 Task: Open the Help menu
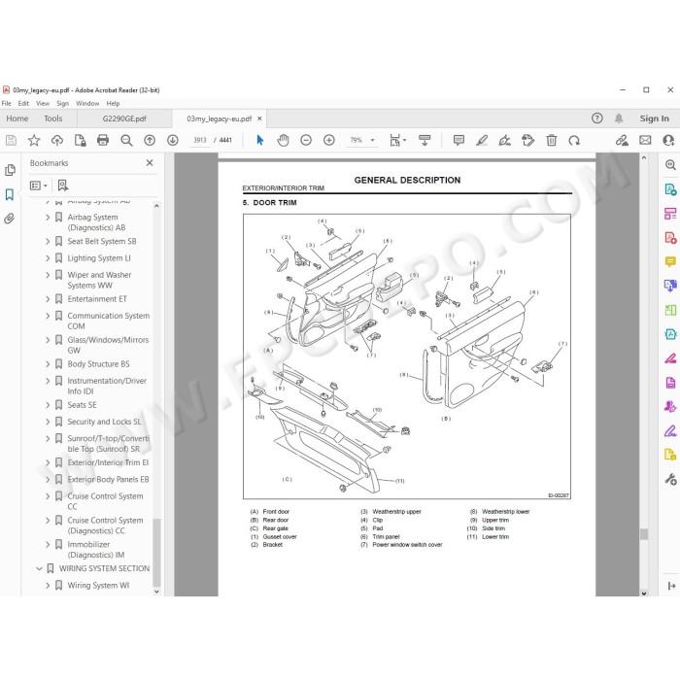113,103
